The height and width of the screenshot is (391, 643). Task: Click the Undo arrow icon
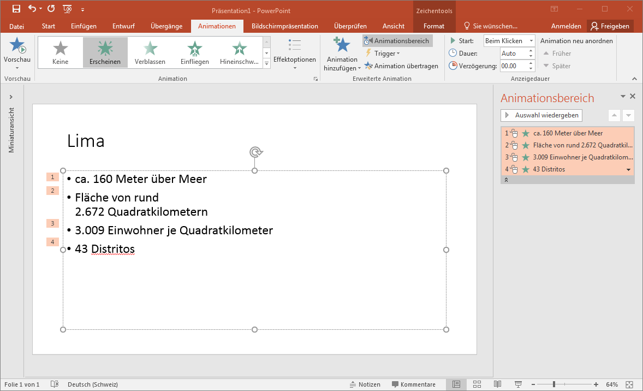[x=32, y=9]
